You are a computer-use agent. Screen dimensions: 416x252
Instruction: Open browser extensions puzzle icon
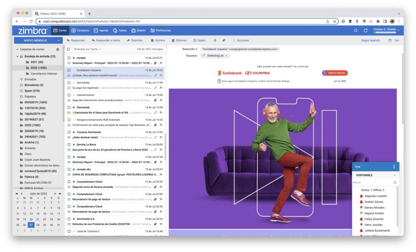pos(378,21)
